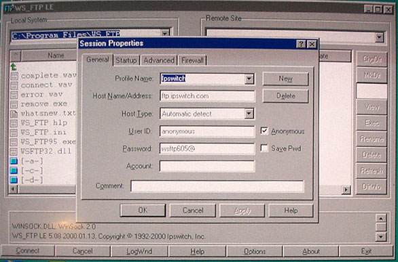Click the log window scroll down arrow
398x262 pixels.
click(381, 237)
